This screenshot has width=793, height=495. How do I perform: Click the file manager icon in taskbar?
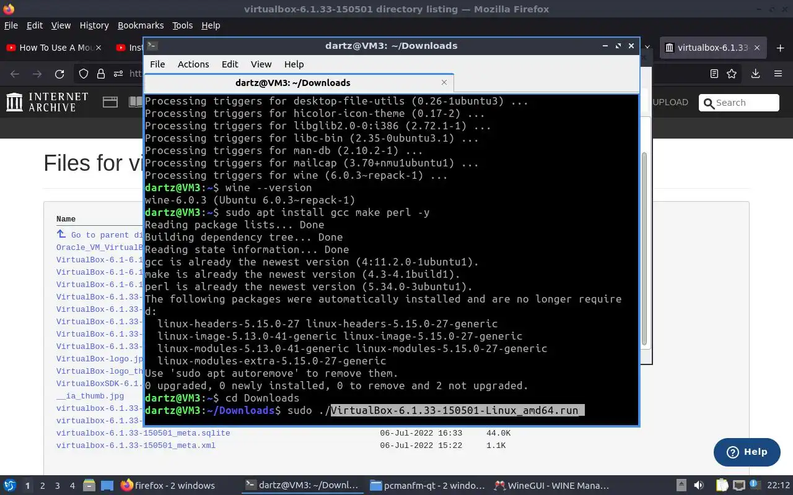89,486
